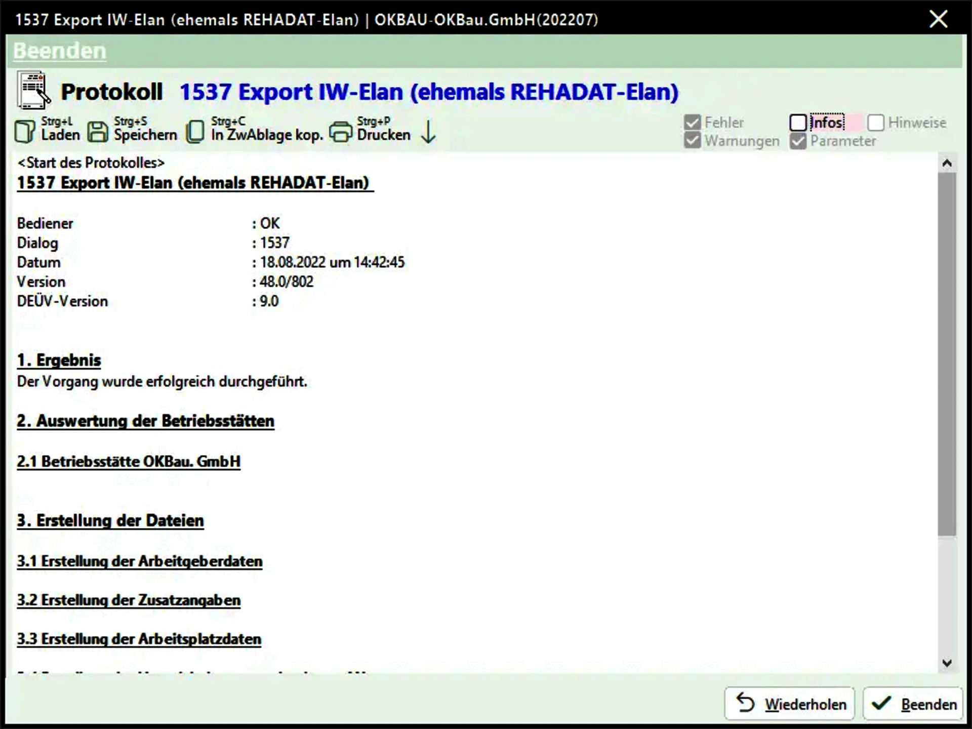Click the DEÜV-Version value '9.0'

[269, 301]
